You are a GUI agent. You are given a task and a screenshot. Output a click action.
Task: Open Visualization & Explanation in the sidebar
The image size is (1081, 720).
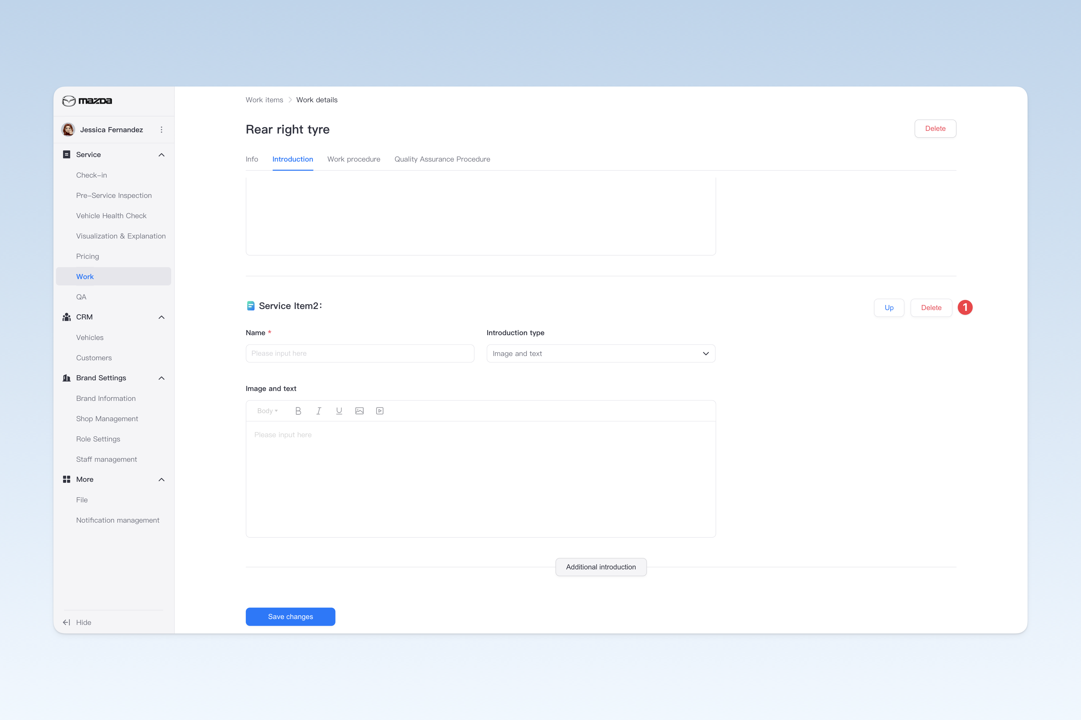pyautogui.click(x=121, y=236)
